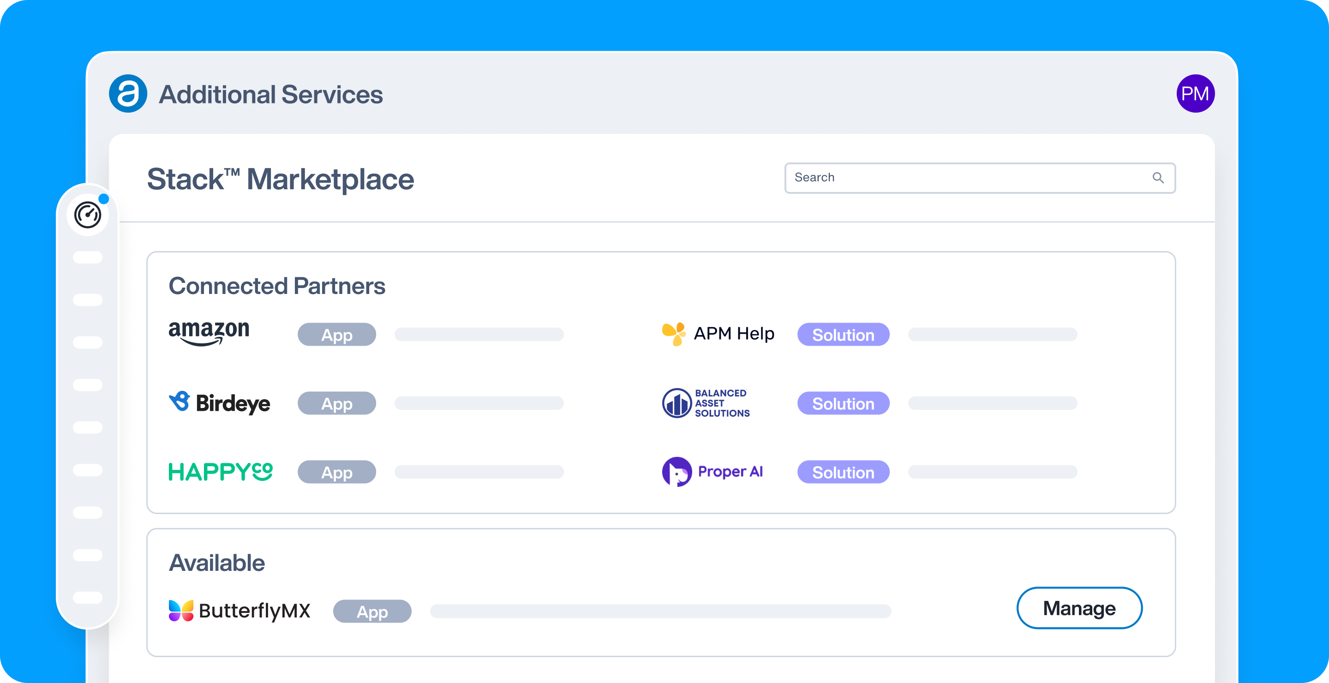Open the HappyCo partner logo
Screen dimensions: 1329x683
(x=221, y=471)
